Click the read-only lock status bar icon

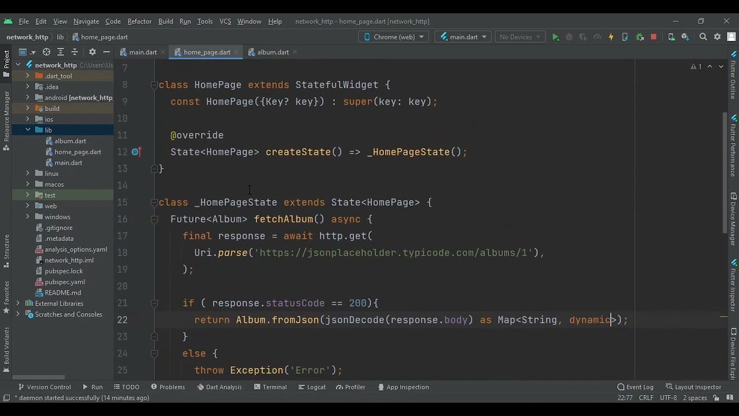[716, 398]
